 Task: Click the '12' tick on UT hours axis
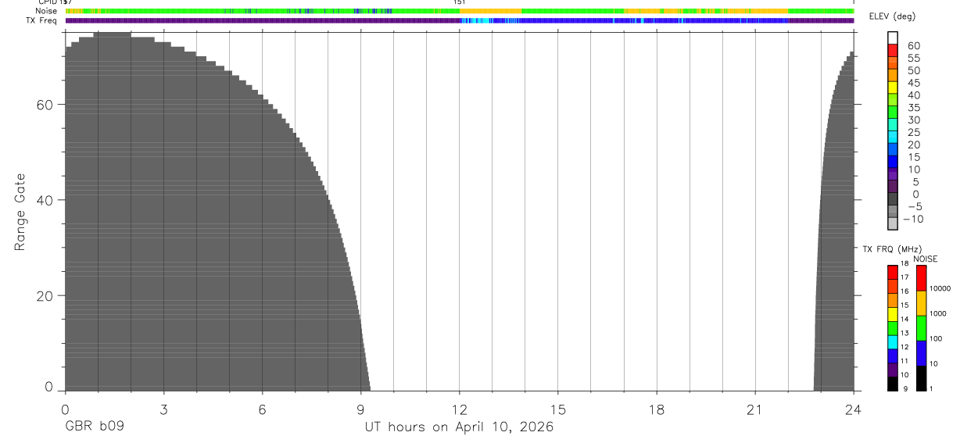point(460,409)
